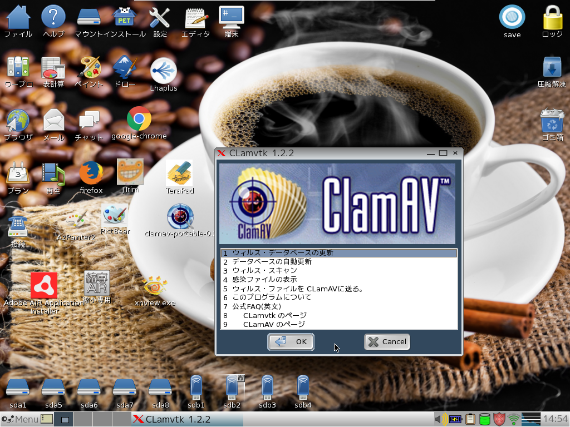Launch google-chrome from the desktop
Screen dimensions: 570x427
(139, 118)
